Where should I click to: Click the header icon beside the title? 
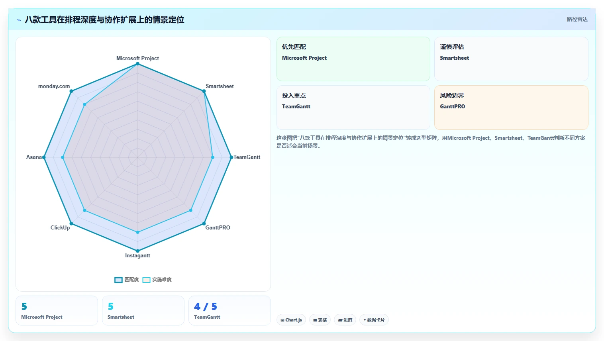point(19,20)
